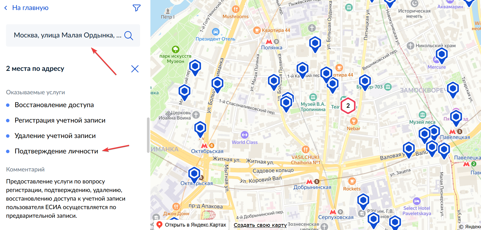Click the Президент Отель parking marker
481x230 pixels.
coord(215,31)
